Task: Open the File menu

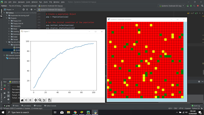Action: coord(6,2)
